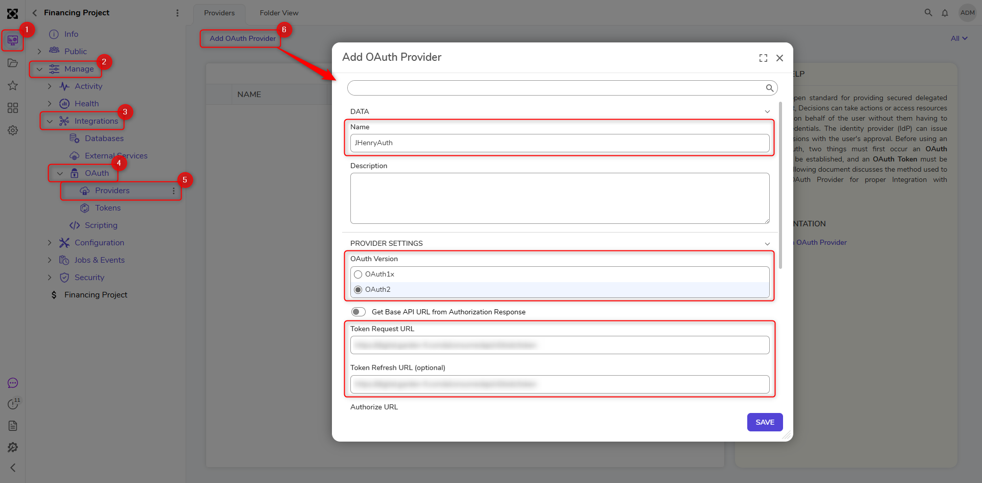Expand the Configuration tree node
This screenshot has height=483, width=982.
point(50,243)
